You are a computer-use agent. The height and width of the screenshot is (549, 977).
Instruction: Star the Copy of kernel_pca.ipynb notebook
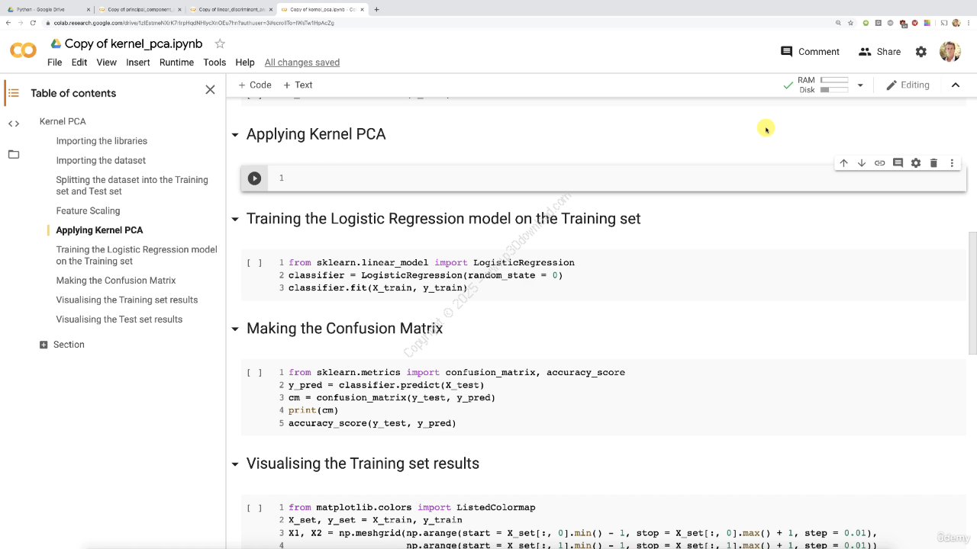[220, 44]
